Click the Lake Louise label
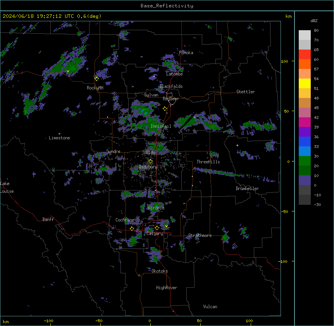 tap(7, 187)
